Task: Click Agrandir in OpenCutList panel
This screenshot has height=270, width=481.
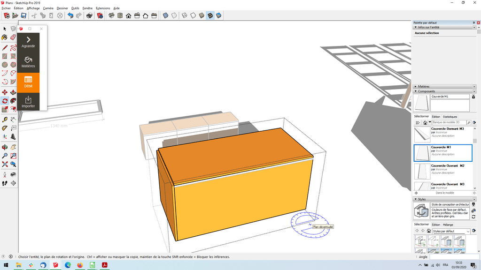Action: point(28,43)
